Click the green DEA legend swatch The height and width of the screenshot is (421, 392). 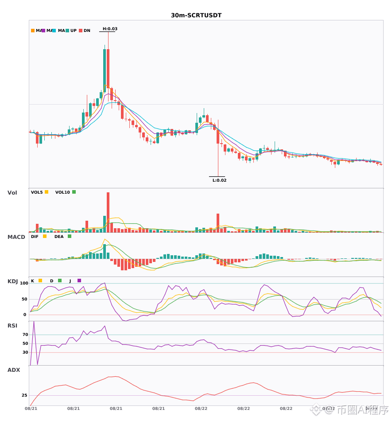coord(70,236)
